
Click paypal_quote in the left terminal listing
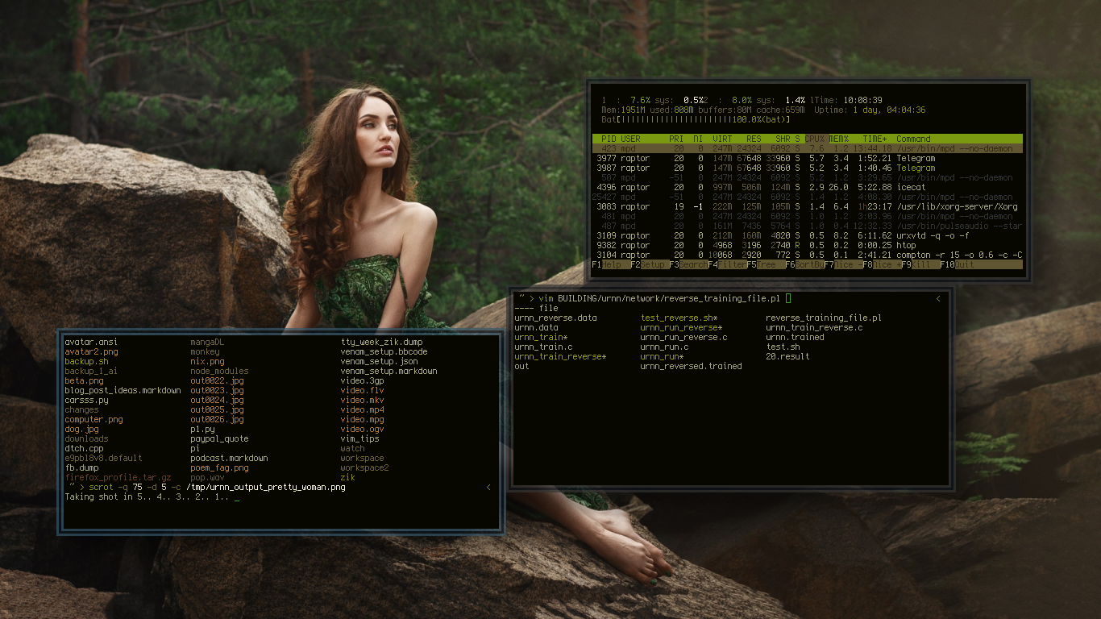point(219,438)
